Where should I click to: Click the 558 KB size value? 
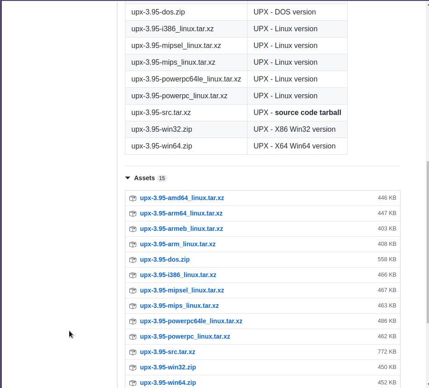coord(387,259)
